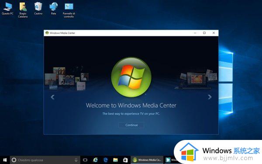Screen dimensions: 262x164
Task: Click the left photo collage thumbnails
Action: 67,78
